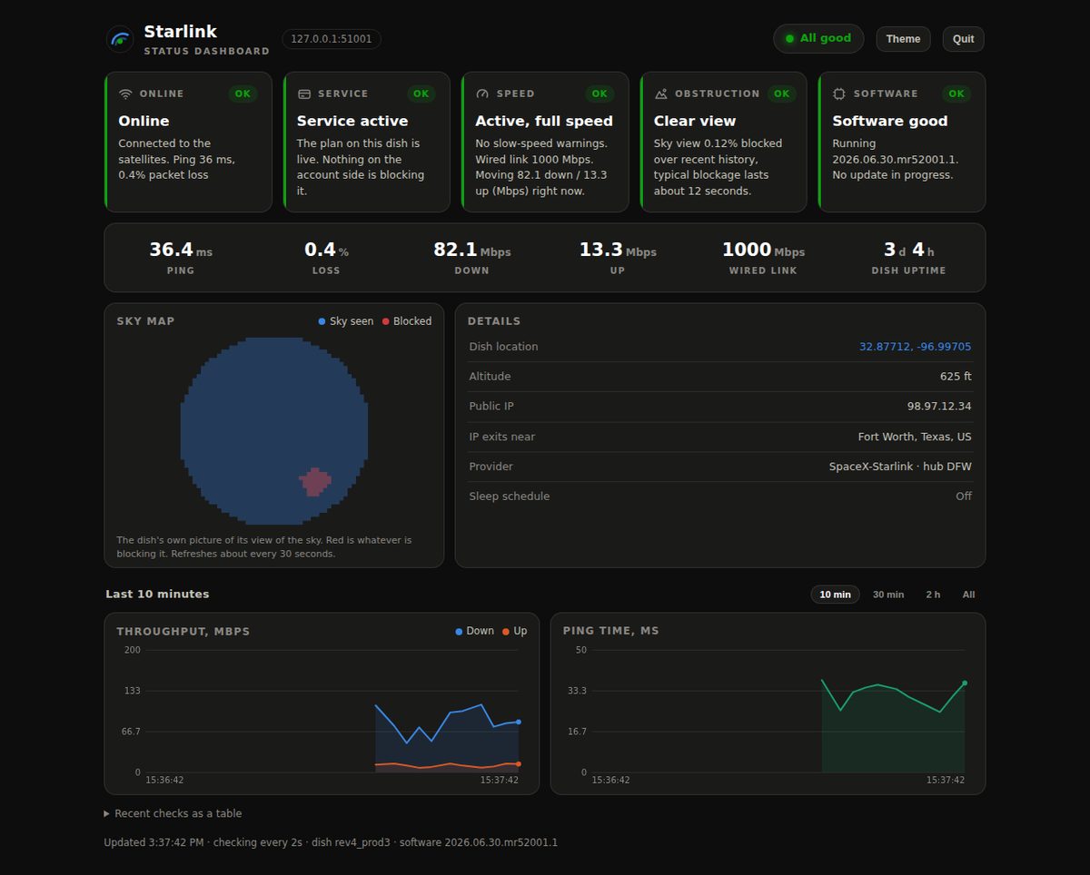Click the Sleep schedule Off value
The width and height of the screenshot is (1090, 875).
964,496
